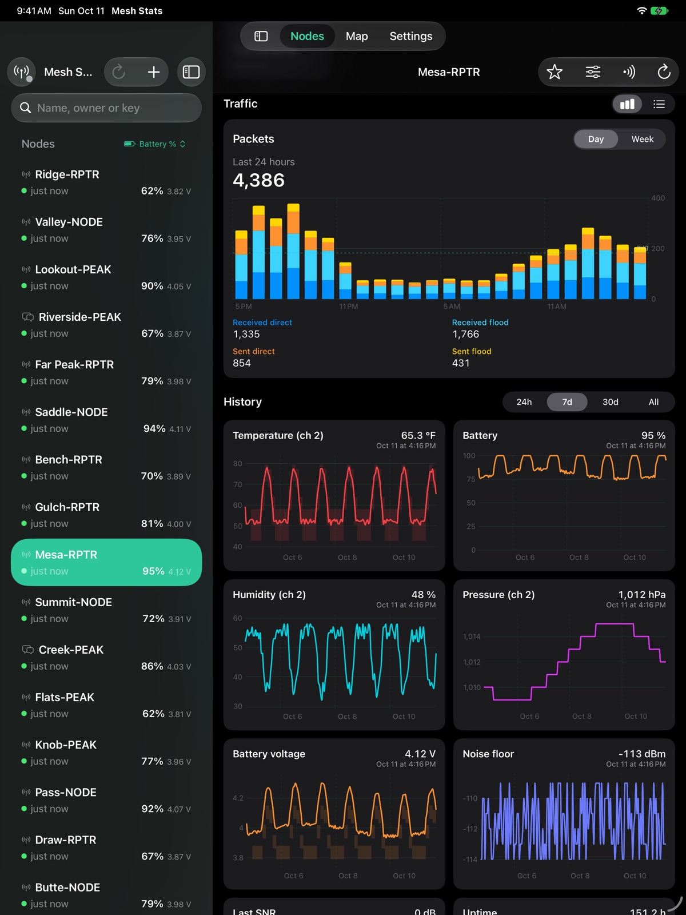
Task: Switch Traffic to list view
Action: (x=659, y=104)
